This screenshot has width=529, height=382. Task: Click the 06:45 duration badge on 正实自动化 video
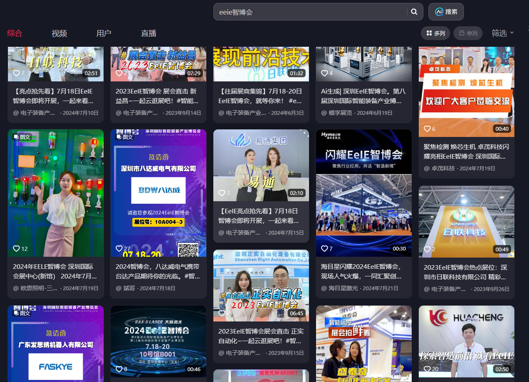(296, 313)
